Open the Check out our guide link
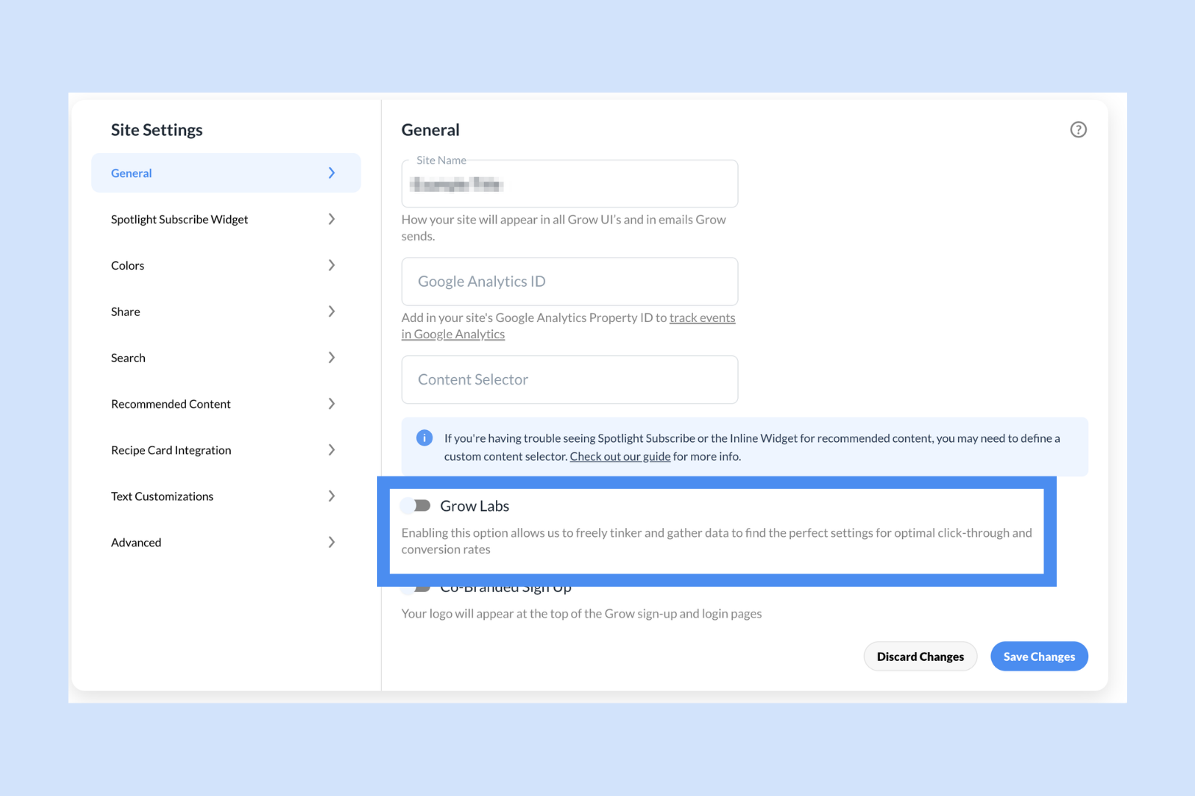The image size is (1195, 796). pos(620,456)
